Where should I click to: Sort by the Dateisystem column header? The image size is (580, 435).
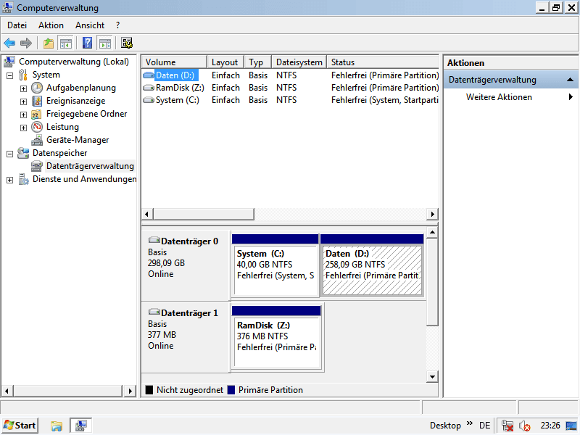point(299,62)
